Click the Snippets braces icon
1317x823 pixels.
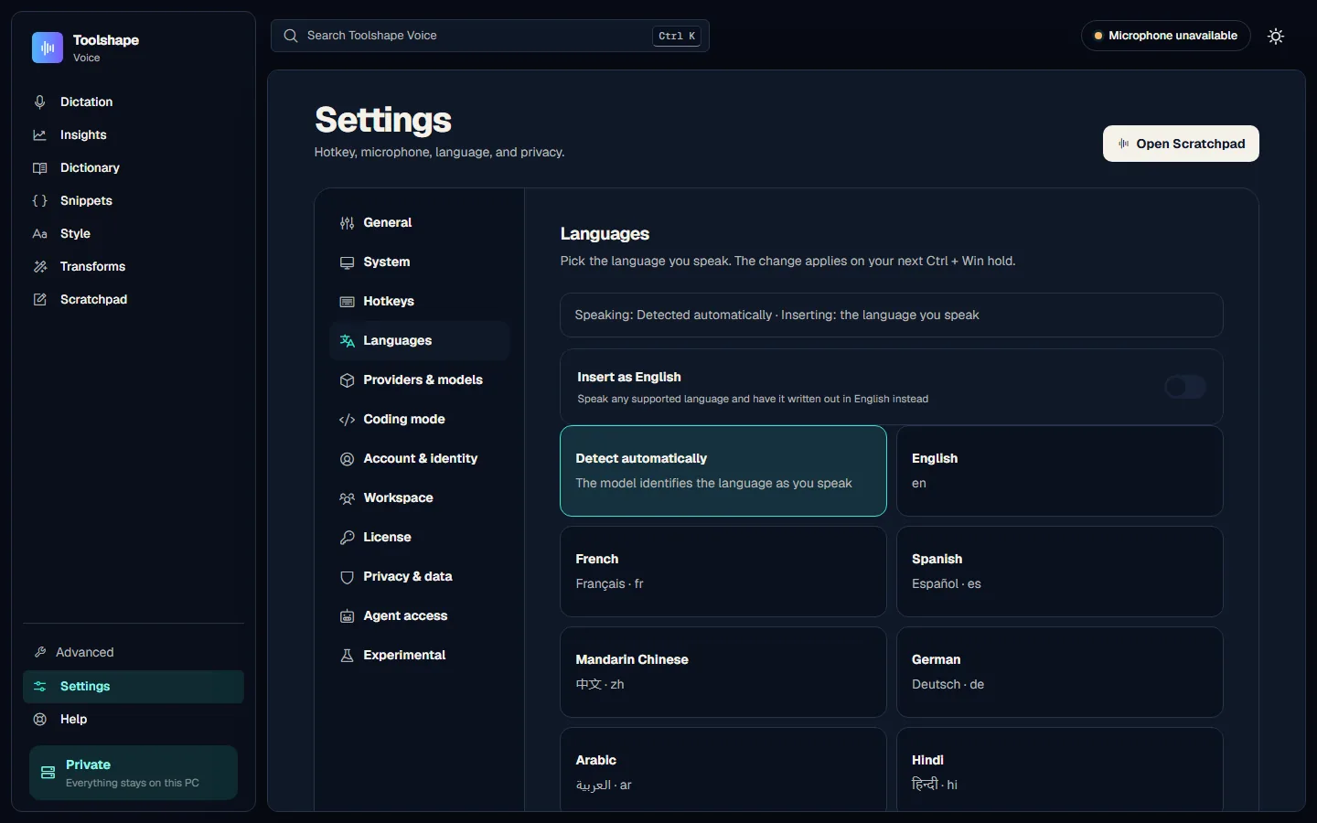click(39, 200)
